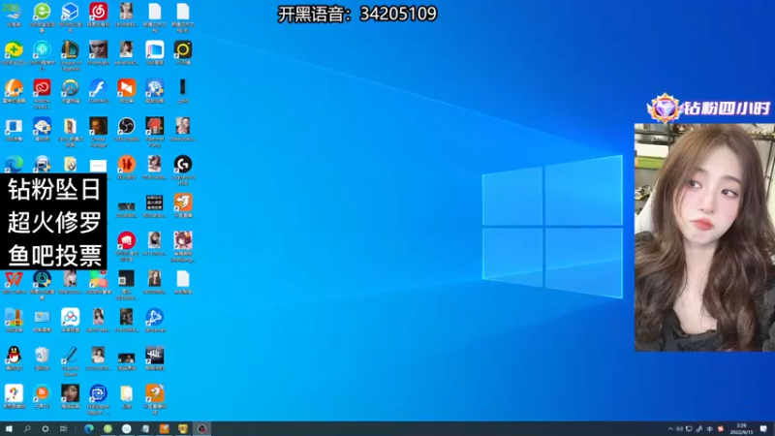Click the taskbar search magnifier
This screenshot has width=775, height=436.
27,428
